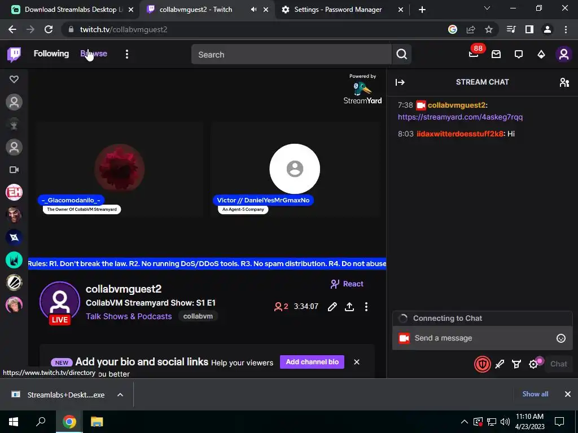Click the Get Bits diamond icon
The width and height of the screenshot is (578, 433).
point(541,55)
